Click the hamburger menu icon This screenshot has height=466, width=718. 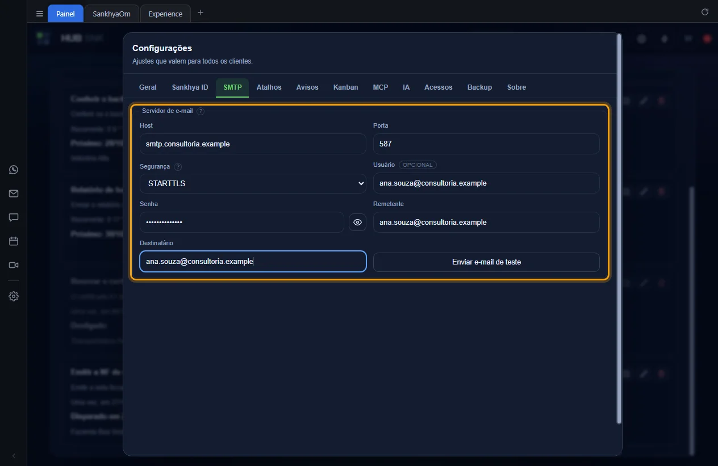click(40, 14)
